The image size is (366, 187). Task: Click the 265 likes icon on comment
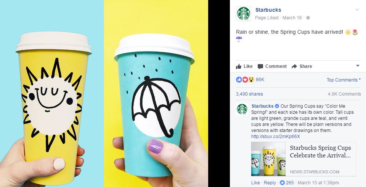click(282, 183)
